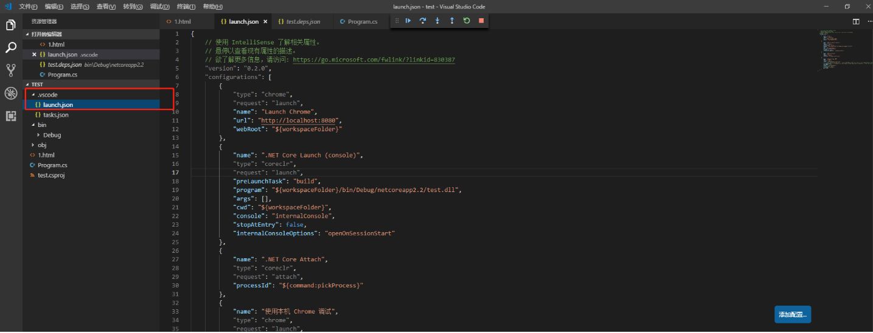Image resolution: width=873 pixels, height=333 pixels.
Task: Open the Search view in activity bar
Action: coord(10,47)
